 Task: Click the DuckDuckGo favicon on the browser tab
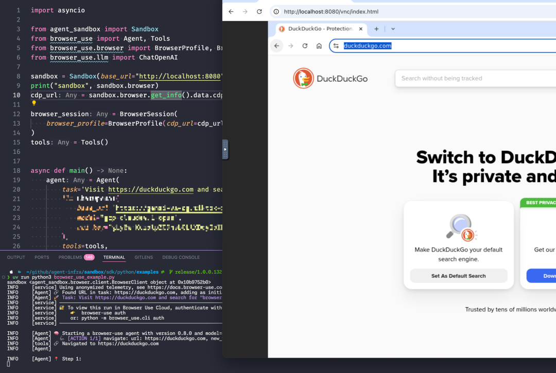(x=282, y=29)
